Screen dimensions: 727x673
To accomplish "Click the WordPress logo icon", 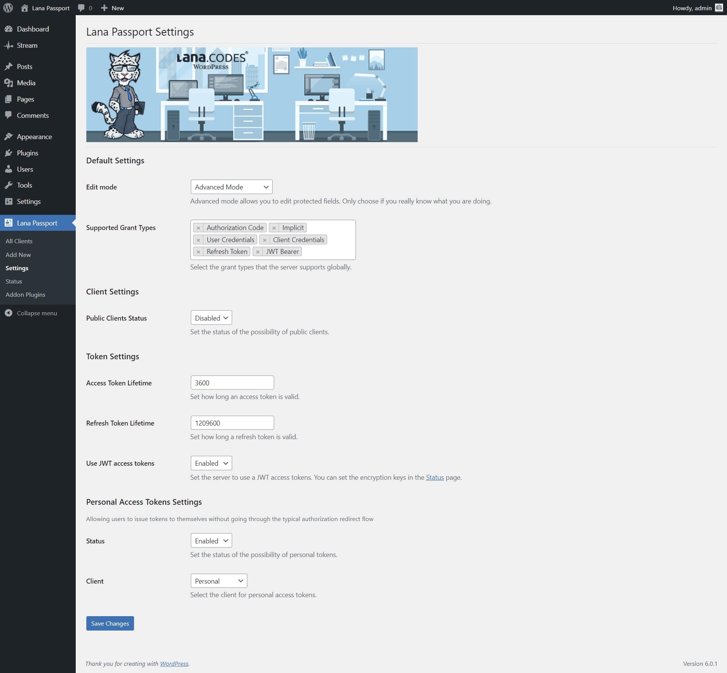I will [x=8, y=8].
